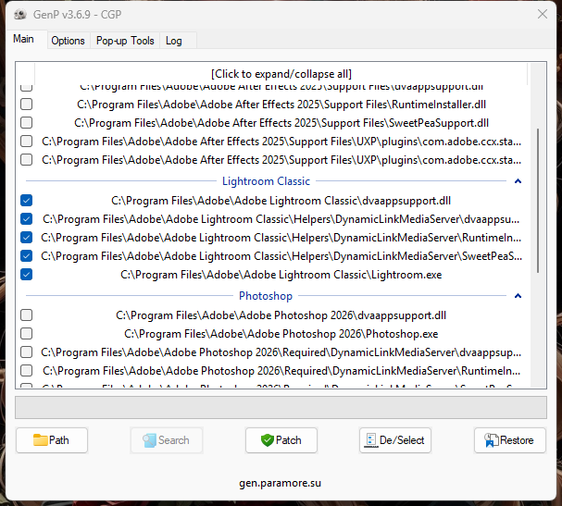Click the file list vertical scrollbar thumb

click(538, 201)
